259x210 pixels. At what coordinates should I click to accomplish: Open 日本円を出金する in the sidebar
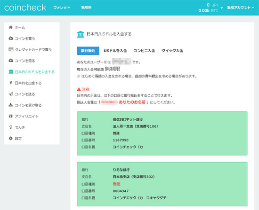point(28,83)
